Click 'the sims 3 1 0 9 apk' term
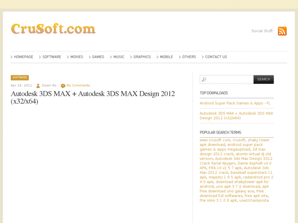The width and height of the screenshot is (298, 223). (218, 200)
